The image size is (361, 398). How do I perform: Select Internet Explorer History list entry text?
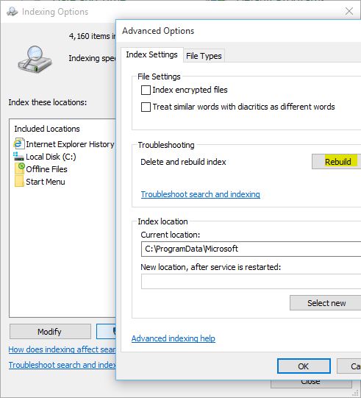click(x=70, y=144)
